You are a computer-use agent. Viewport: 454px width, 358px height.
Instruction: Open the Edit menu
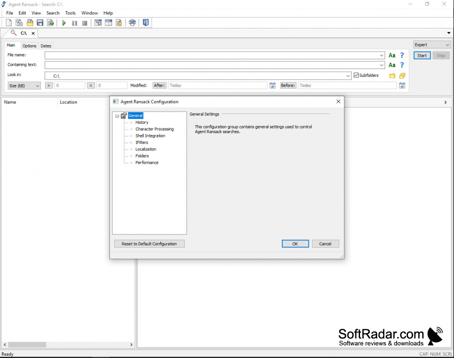22,13
